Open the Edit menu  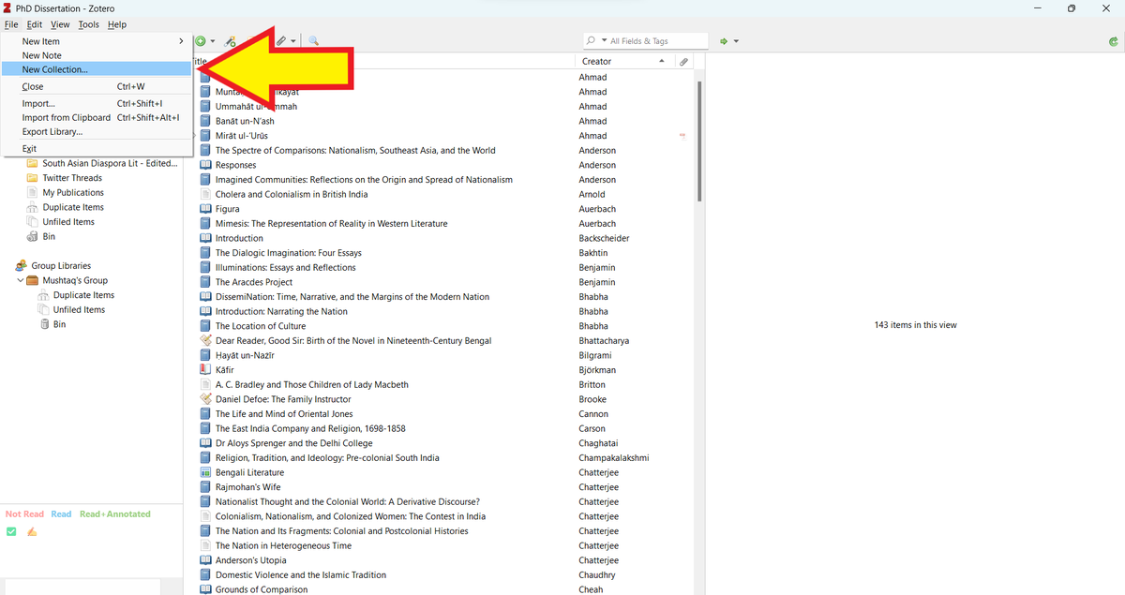click(35, 24)
